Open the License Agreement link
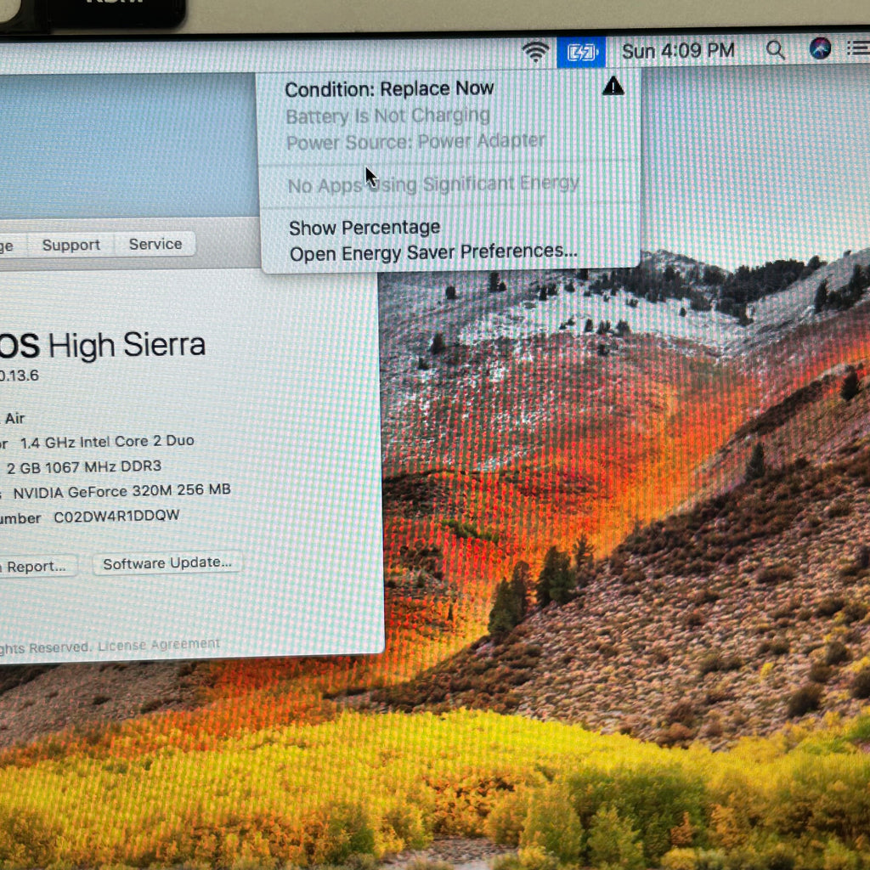The width and height of the screenshot is (870, 870). pos(159,645)
